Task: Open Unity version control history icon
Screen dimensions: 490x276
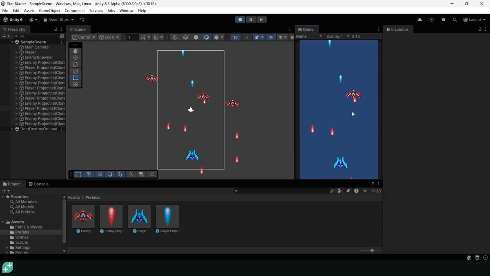Action: pyautogui.click(x=432, y=19)
